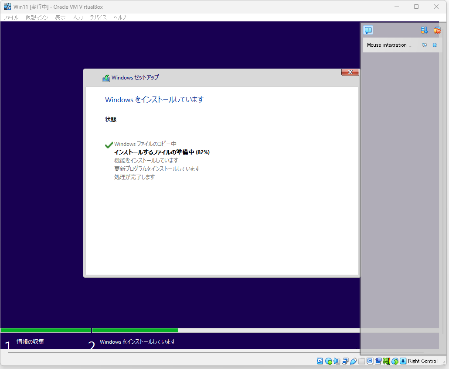Open the display status indicator
This screenshot has height=369, width=449.
point(370,361)
